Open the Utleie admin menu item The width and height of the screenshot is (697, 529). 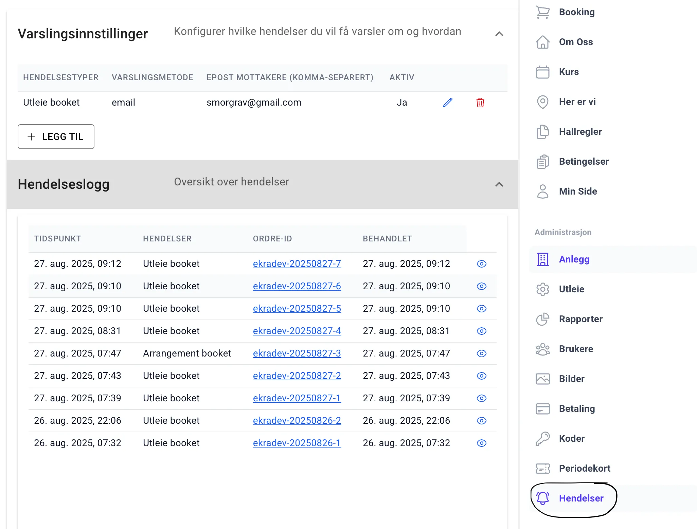pyautogui.click(x=571, y=289)
